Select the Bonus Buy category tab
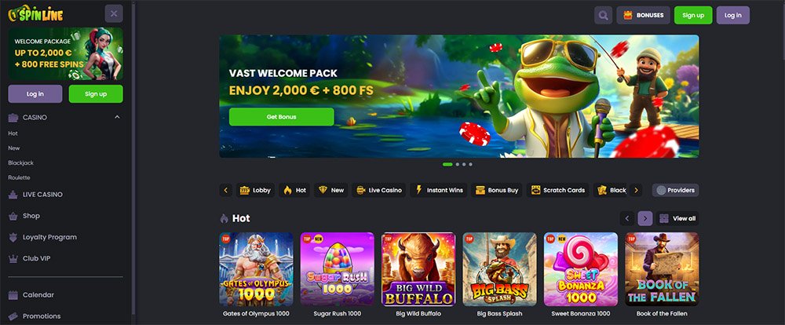 497,190
